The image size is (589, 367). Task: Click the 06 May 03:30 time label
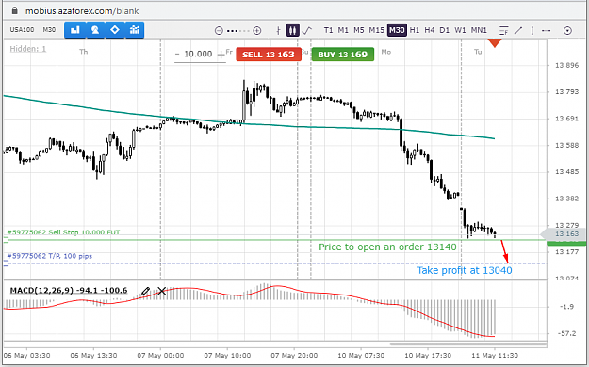coord(26,355)
